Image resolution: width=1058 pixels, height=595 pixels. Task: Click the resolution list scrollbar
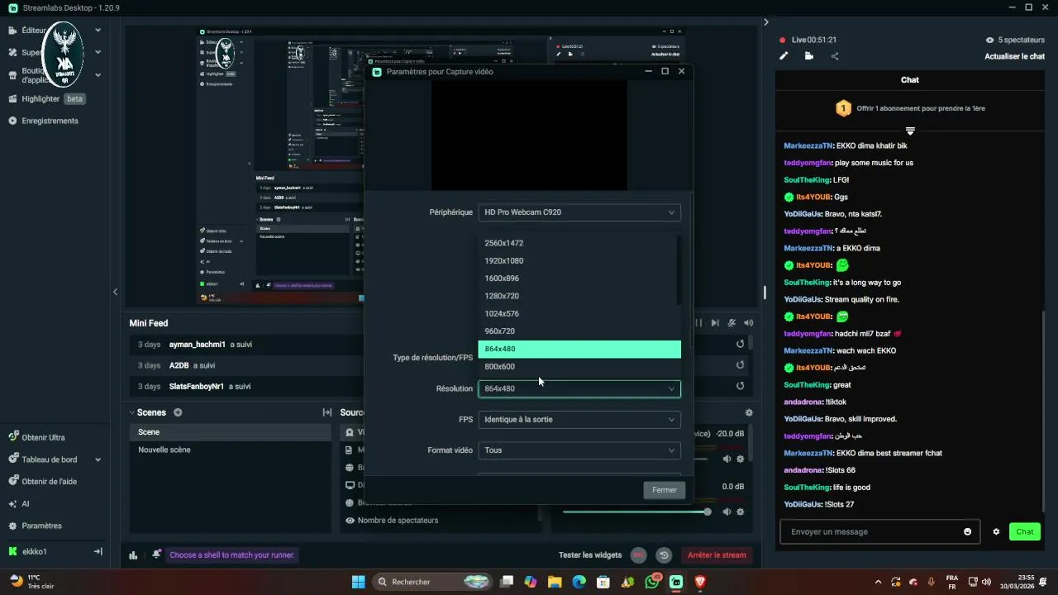(x=679, y=269)
